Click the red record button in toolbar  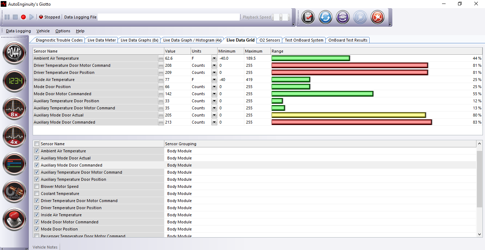[23, 17]
